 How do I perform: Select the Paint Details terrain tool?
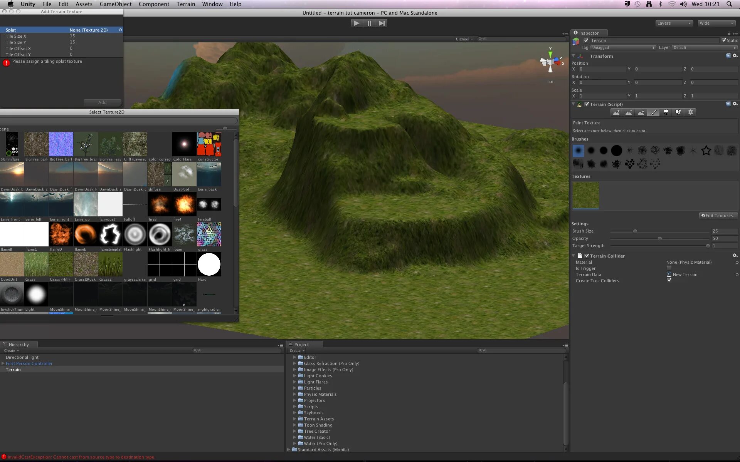click(x=678, y=112)
